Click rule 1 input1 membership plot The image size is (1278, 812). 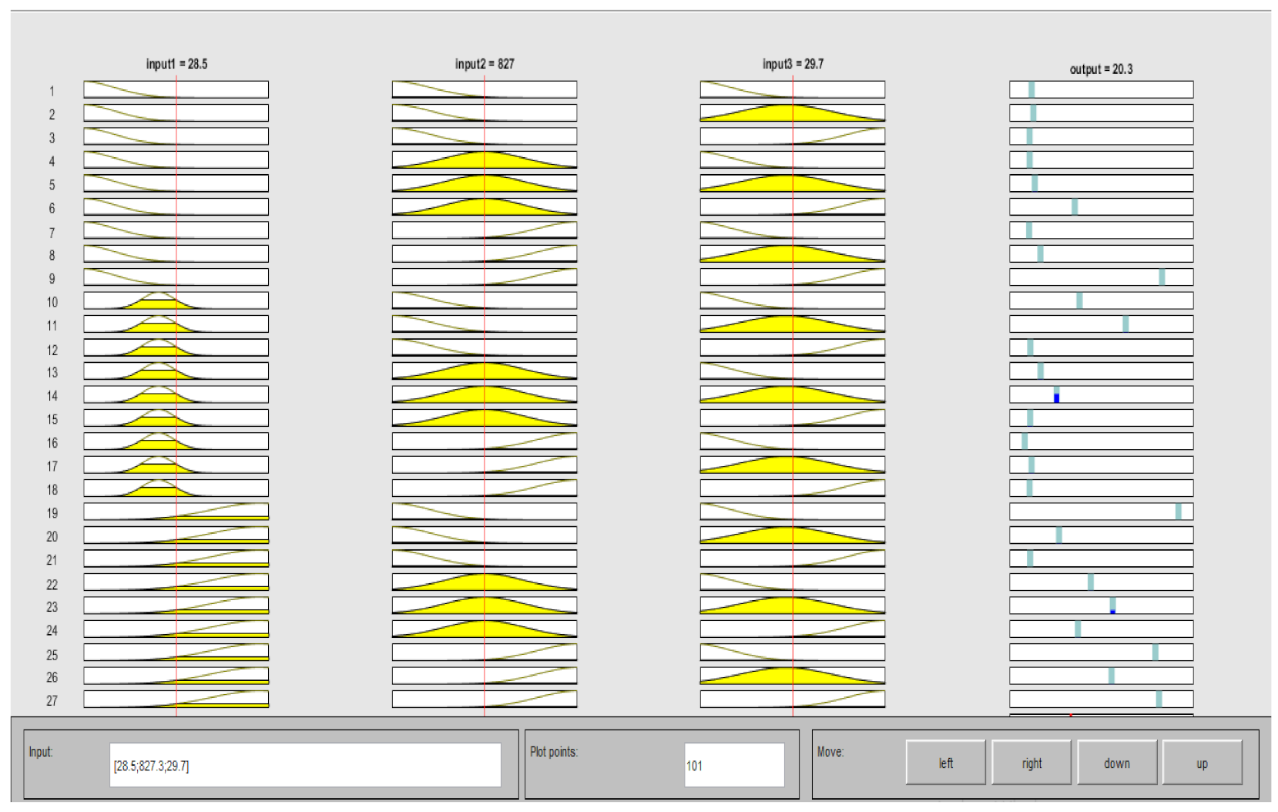[176, 89]
